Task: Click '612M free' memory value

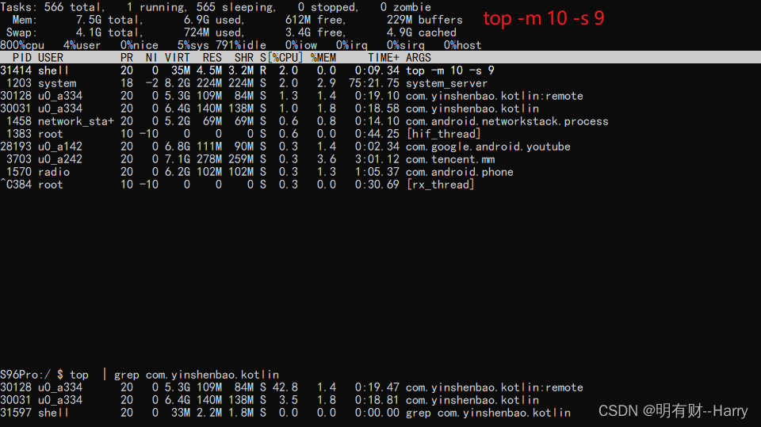Action: (315, 20)
